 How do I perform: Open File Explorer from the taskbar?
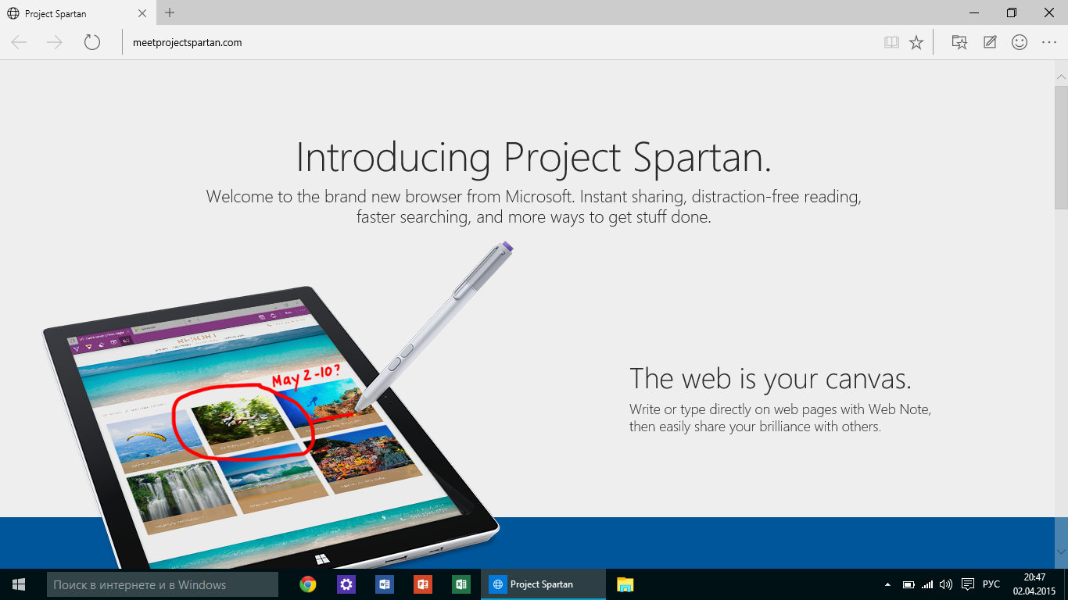tap(625, 584)
